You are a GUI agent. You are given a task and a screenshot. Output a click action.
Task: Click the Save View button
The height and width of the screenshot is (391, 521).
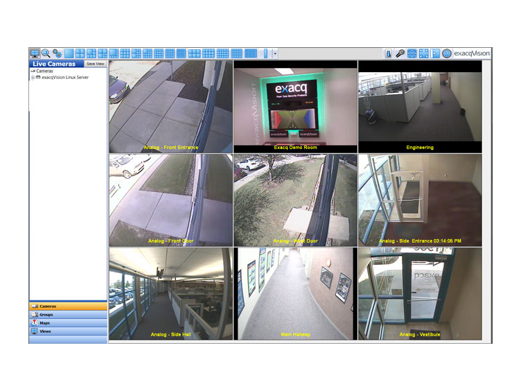[x=95, y=64]
